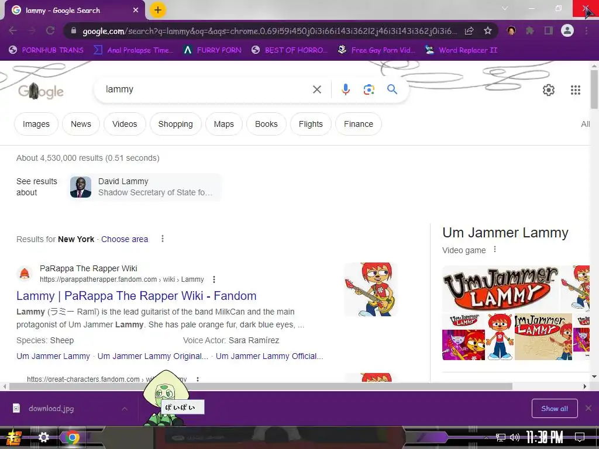The height and width of the screenshot is (449, 599).
Task: Close the 'lammy - Google Search' tab
Action: pyautogui.click(x=136, y=11)
